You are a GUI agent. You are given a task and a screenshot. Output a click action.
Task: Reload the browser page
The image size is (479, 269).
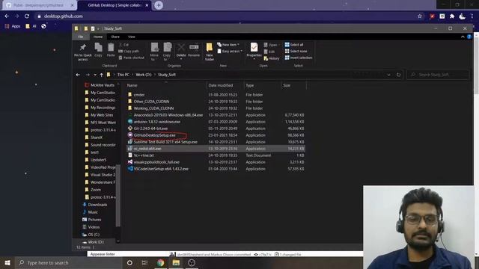[27, 16]
